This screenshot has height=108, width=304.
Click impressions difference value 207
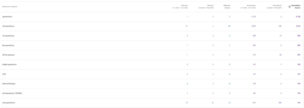299,55
